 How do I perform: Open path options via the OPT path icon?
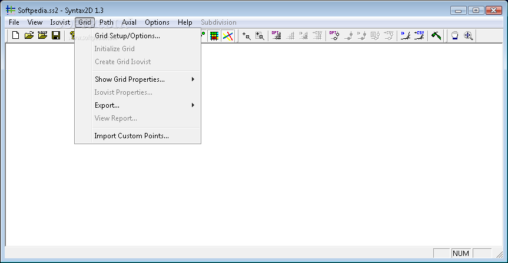coord(334,36)
